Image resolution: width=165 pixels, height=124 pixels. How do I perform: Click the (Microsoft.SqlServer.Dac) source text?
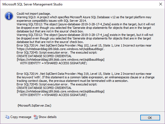[34, 105]
